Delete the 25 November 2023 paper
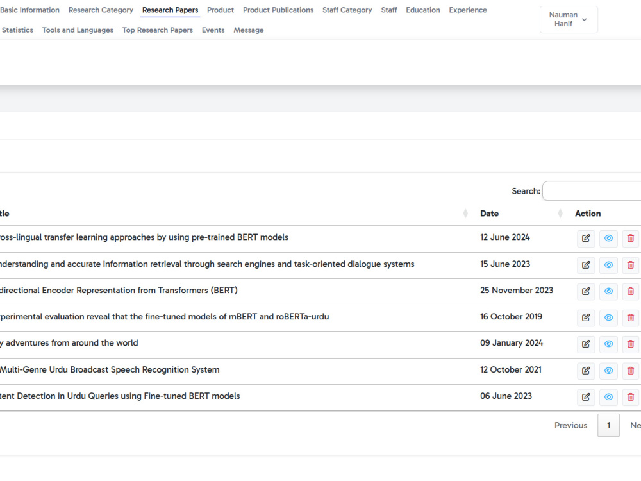Screen dimensions: 641x481 click(x=630, y=291)
